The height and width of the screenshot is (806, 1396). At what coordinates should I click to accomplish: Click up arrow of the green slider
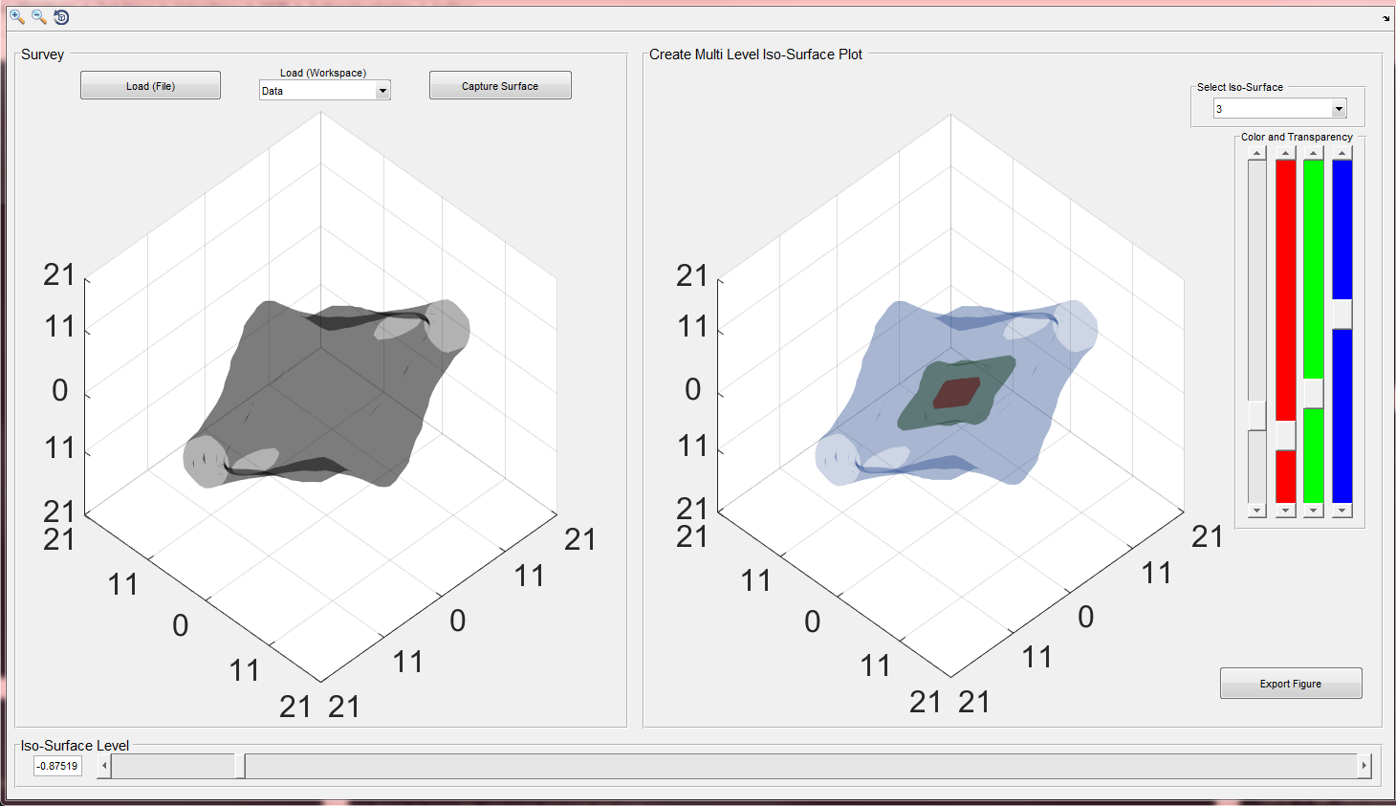1314,153
